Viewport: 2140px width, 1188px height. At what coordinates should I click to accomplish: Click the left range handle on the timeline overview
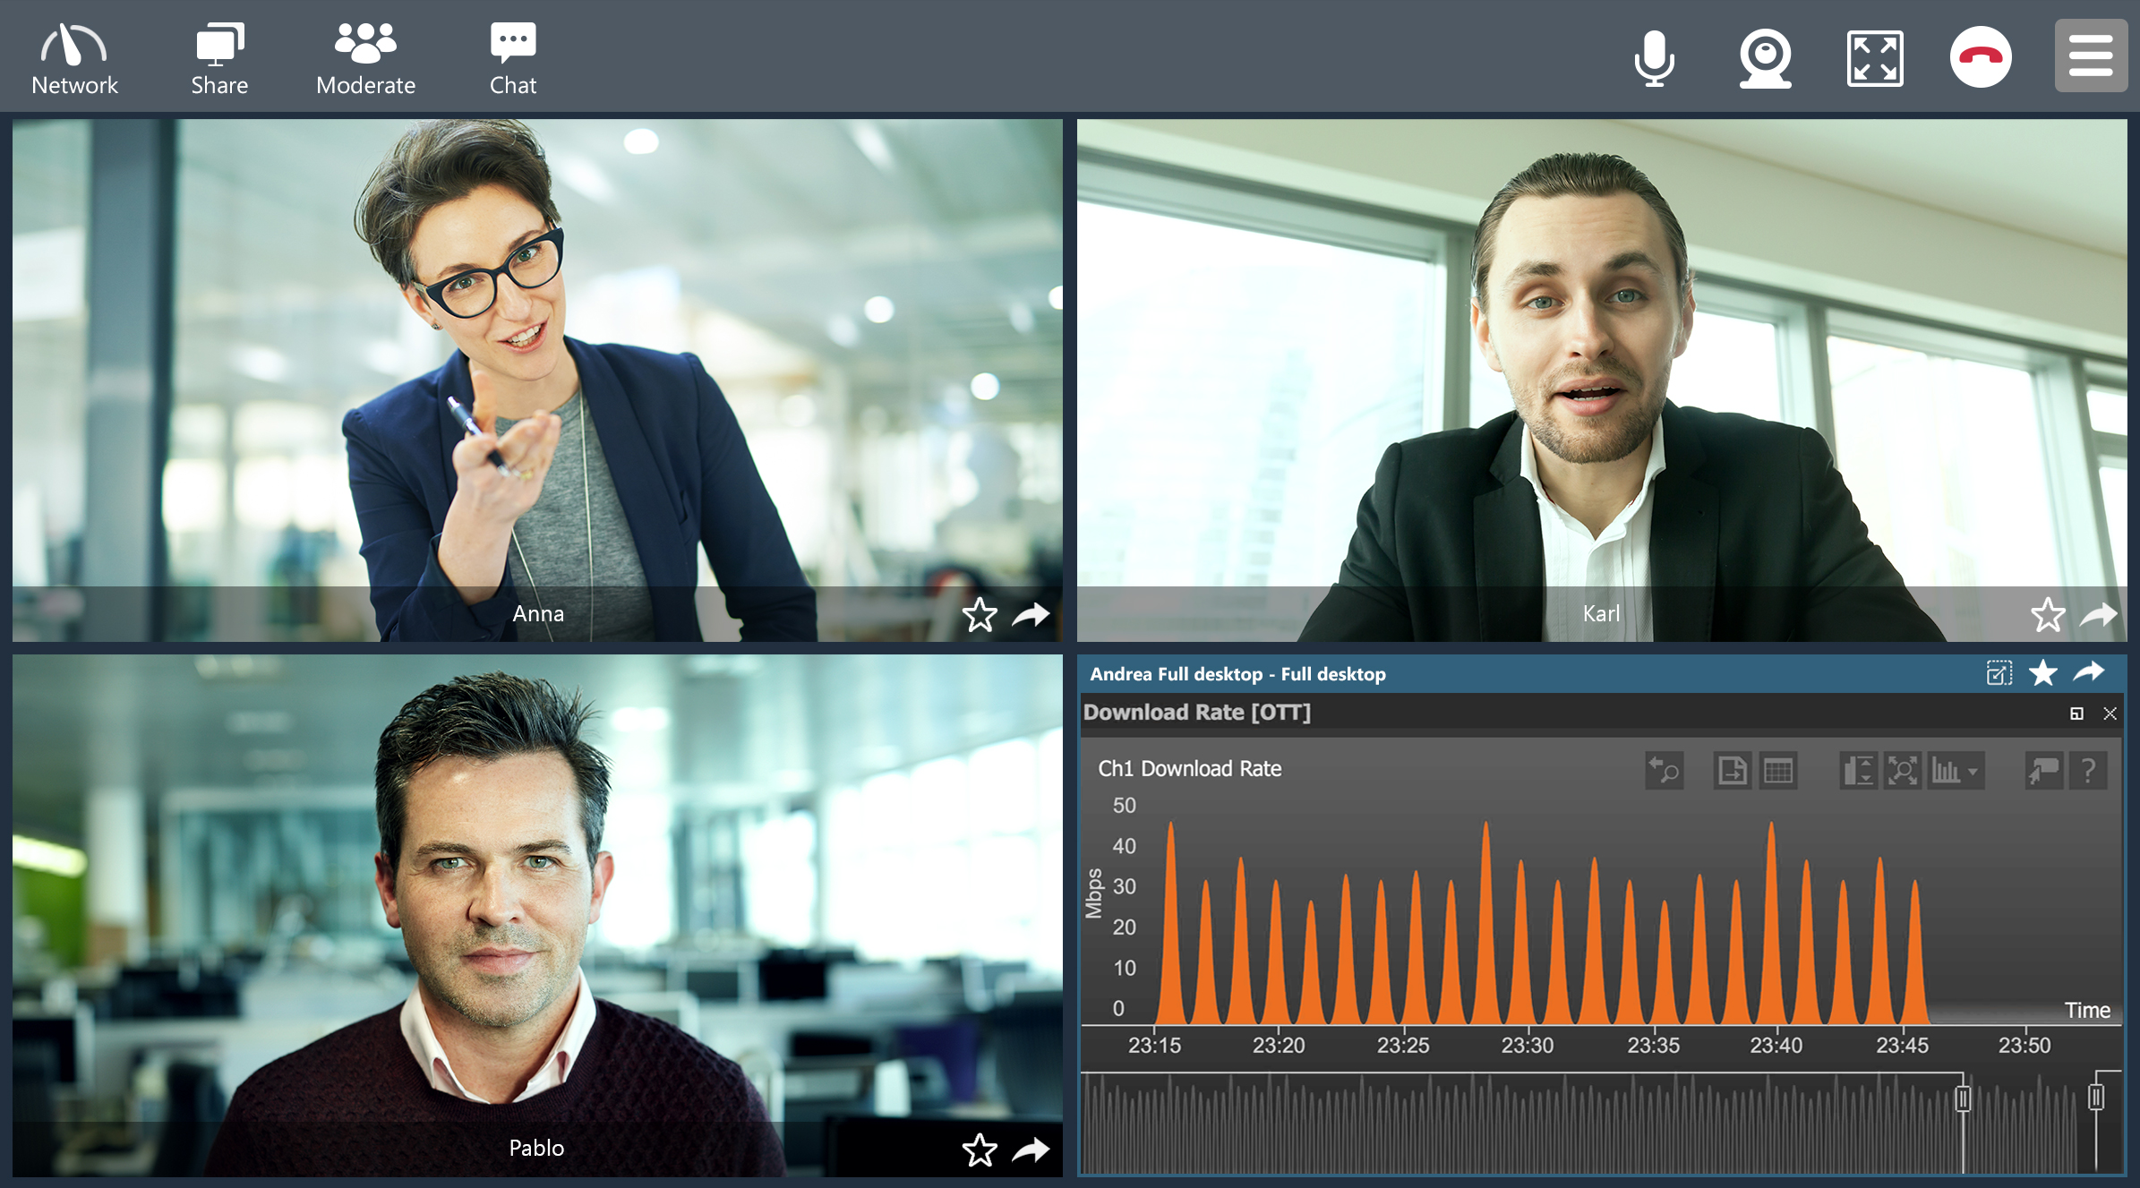point(1963,1098)
